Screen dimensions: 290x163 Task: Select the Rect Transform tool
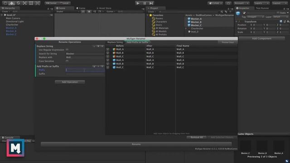click(31, 3)
